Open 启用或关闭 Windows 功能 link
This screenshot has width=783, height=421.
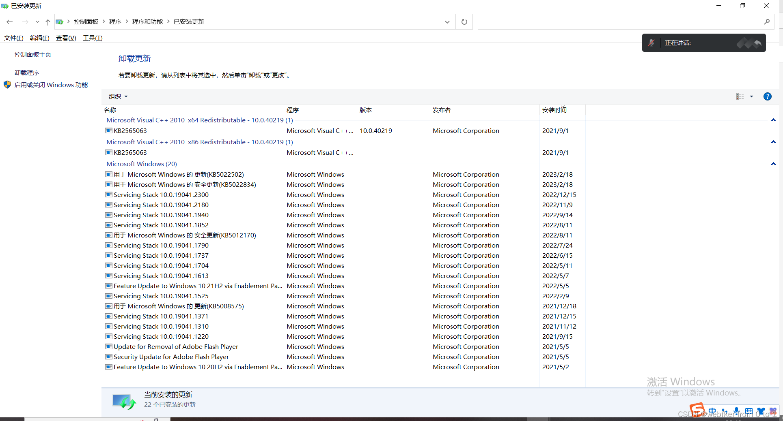(x=51, y=85)
